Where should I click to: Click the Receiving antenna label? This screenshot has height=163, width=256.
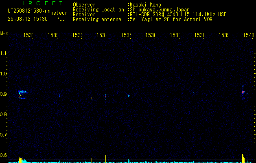point(97,20)
